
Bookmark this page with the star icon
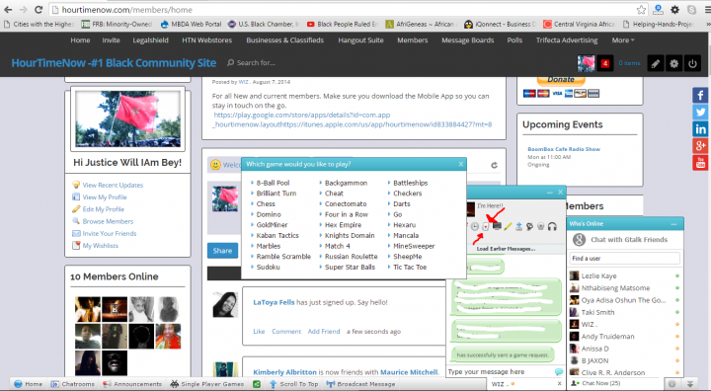[x=641, y=10]
